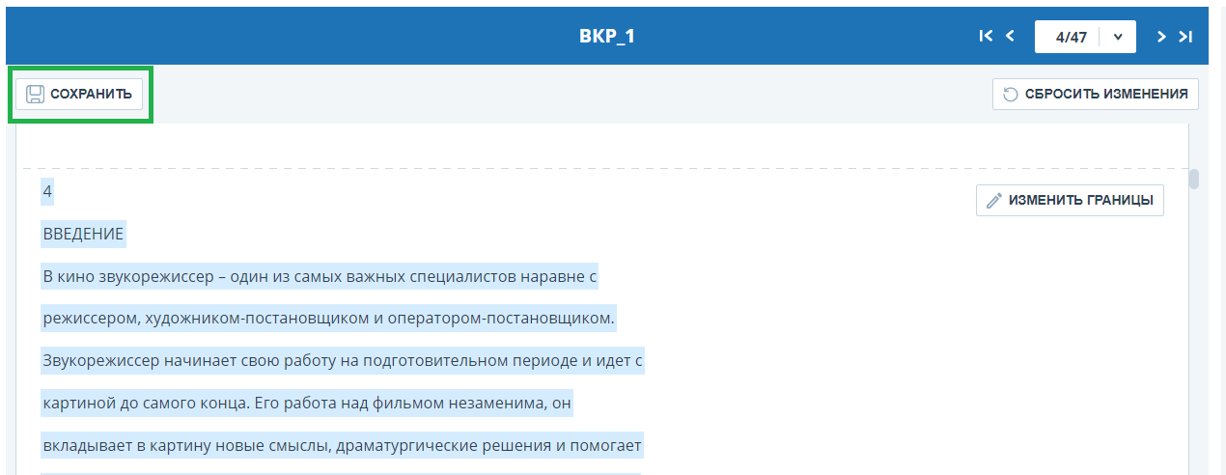
Task: Click the line starting "вкладывает в картину"
Action: click(x=342, y=445)
